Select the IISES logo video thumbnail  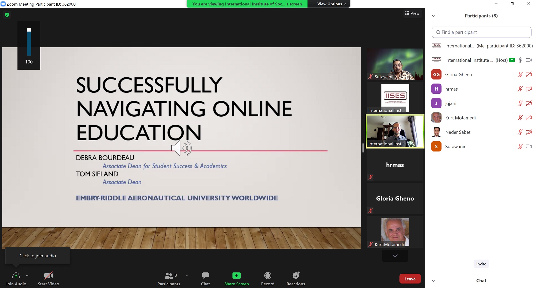coord(395,98)
